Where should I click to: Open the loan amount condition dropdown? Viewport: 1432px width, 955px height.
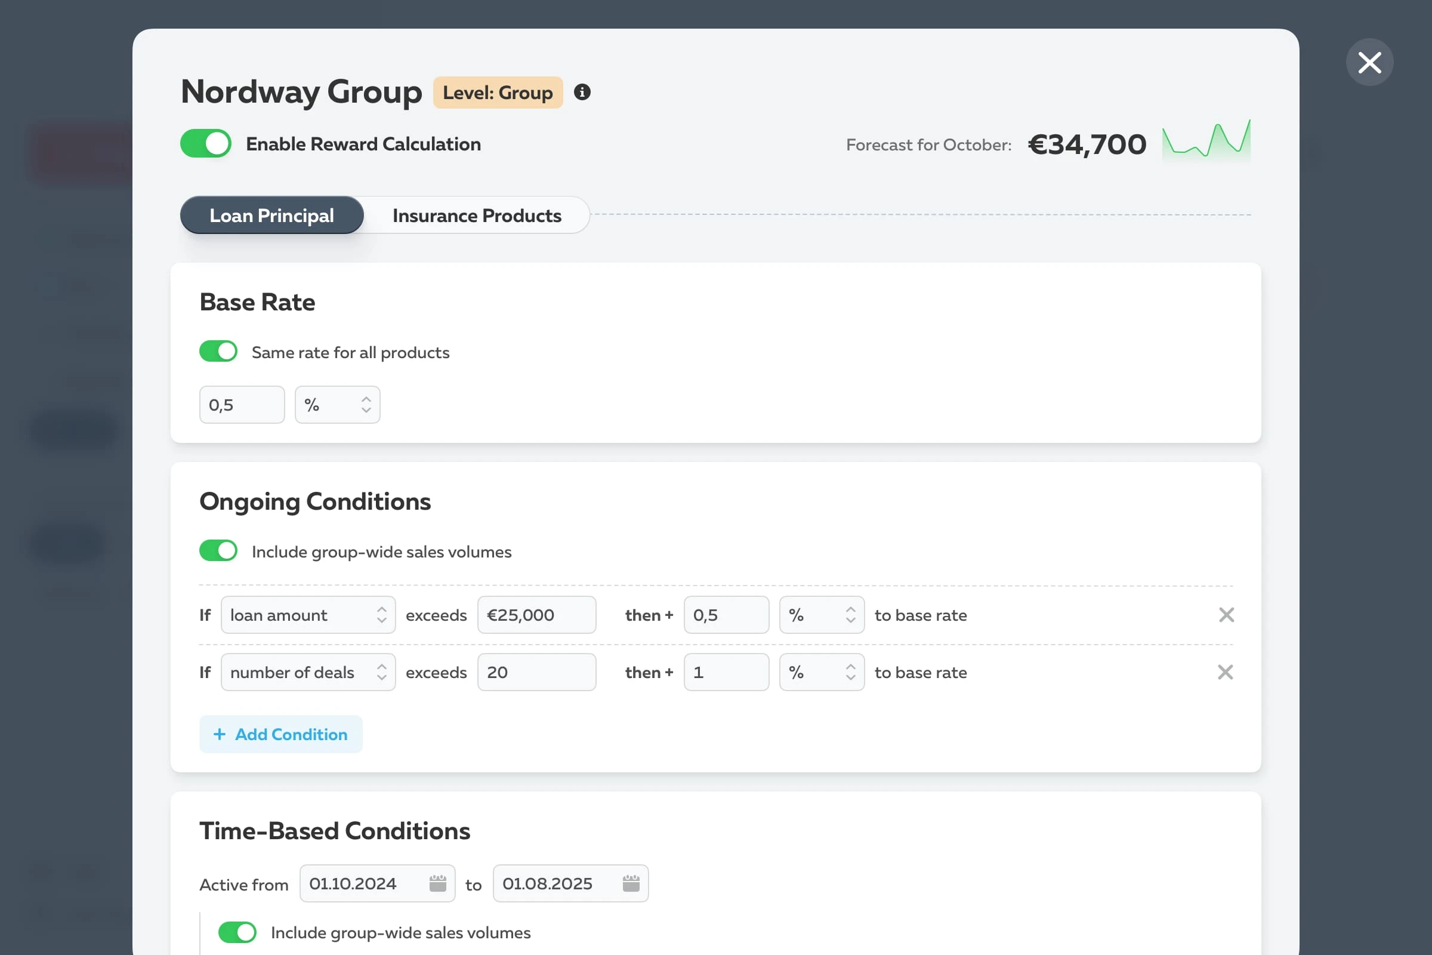[x=308, y=615]
